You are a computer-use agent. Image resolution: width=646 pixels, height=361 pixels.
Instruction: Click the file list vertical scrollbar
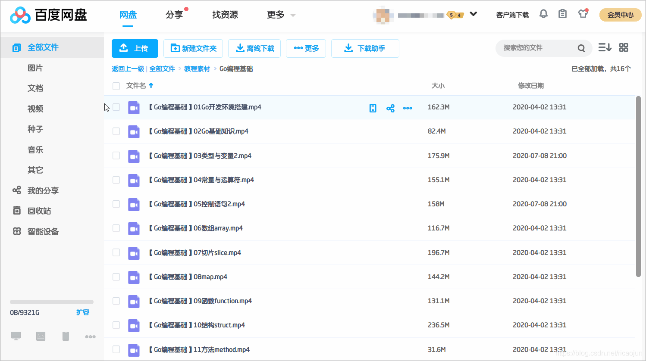(638, 186)
